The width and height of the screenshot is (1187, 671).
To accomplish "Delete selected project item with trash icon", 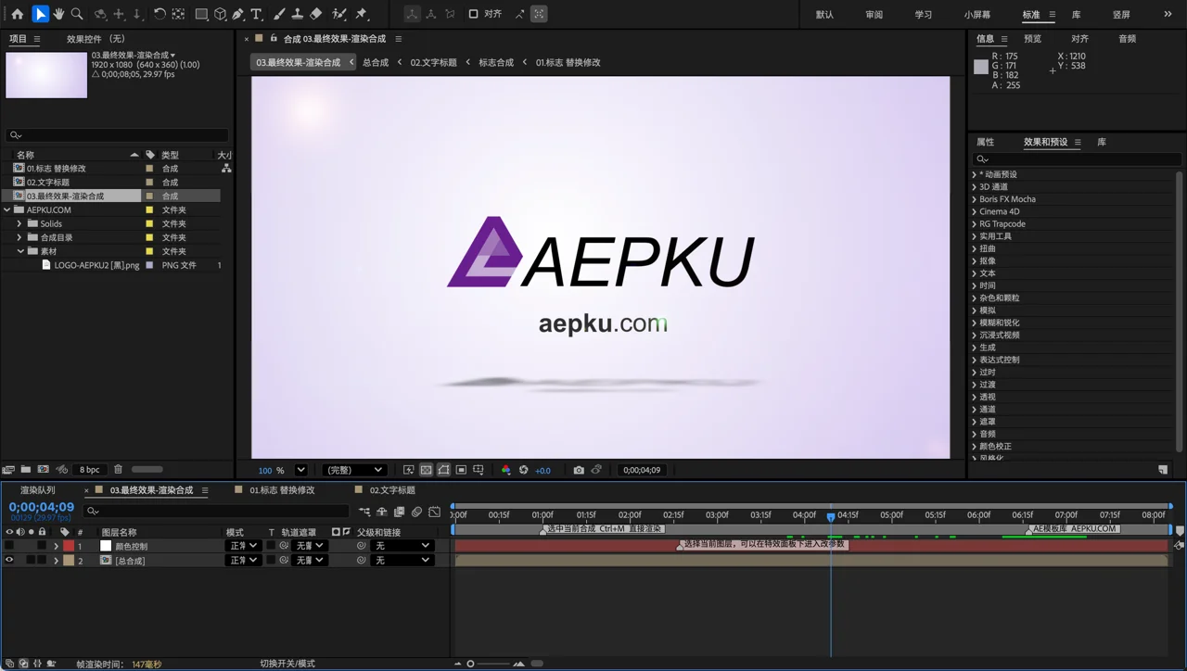I will pyautogui.click(x=118, y=470).
